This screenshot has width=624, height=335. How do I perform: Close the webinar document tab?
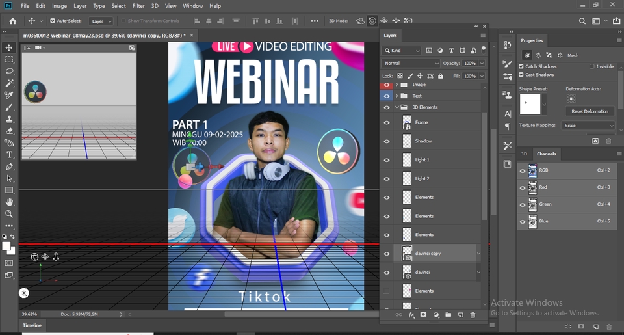pos(191,36)
